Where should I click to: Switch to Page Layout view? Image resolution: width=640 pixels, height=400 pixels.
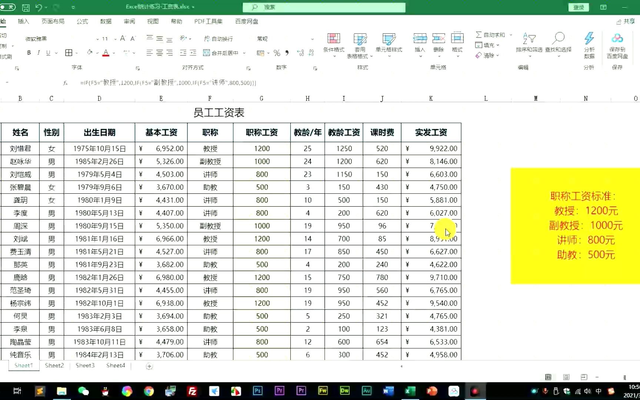tap(566, 377)
